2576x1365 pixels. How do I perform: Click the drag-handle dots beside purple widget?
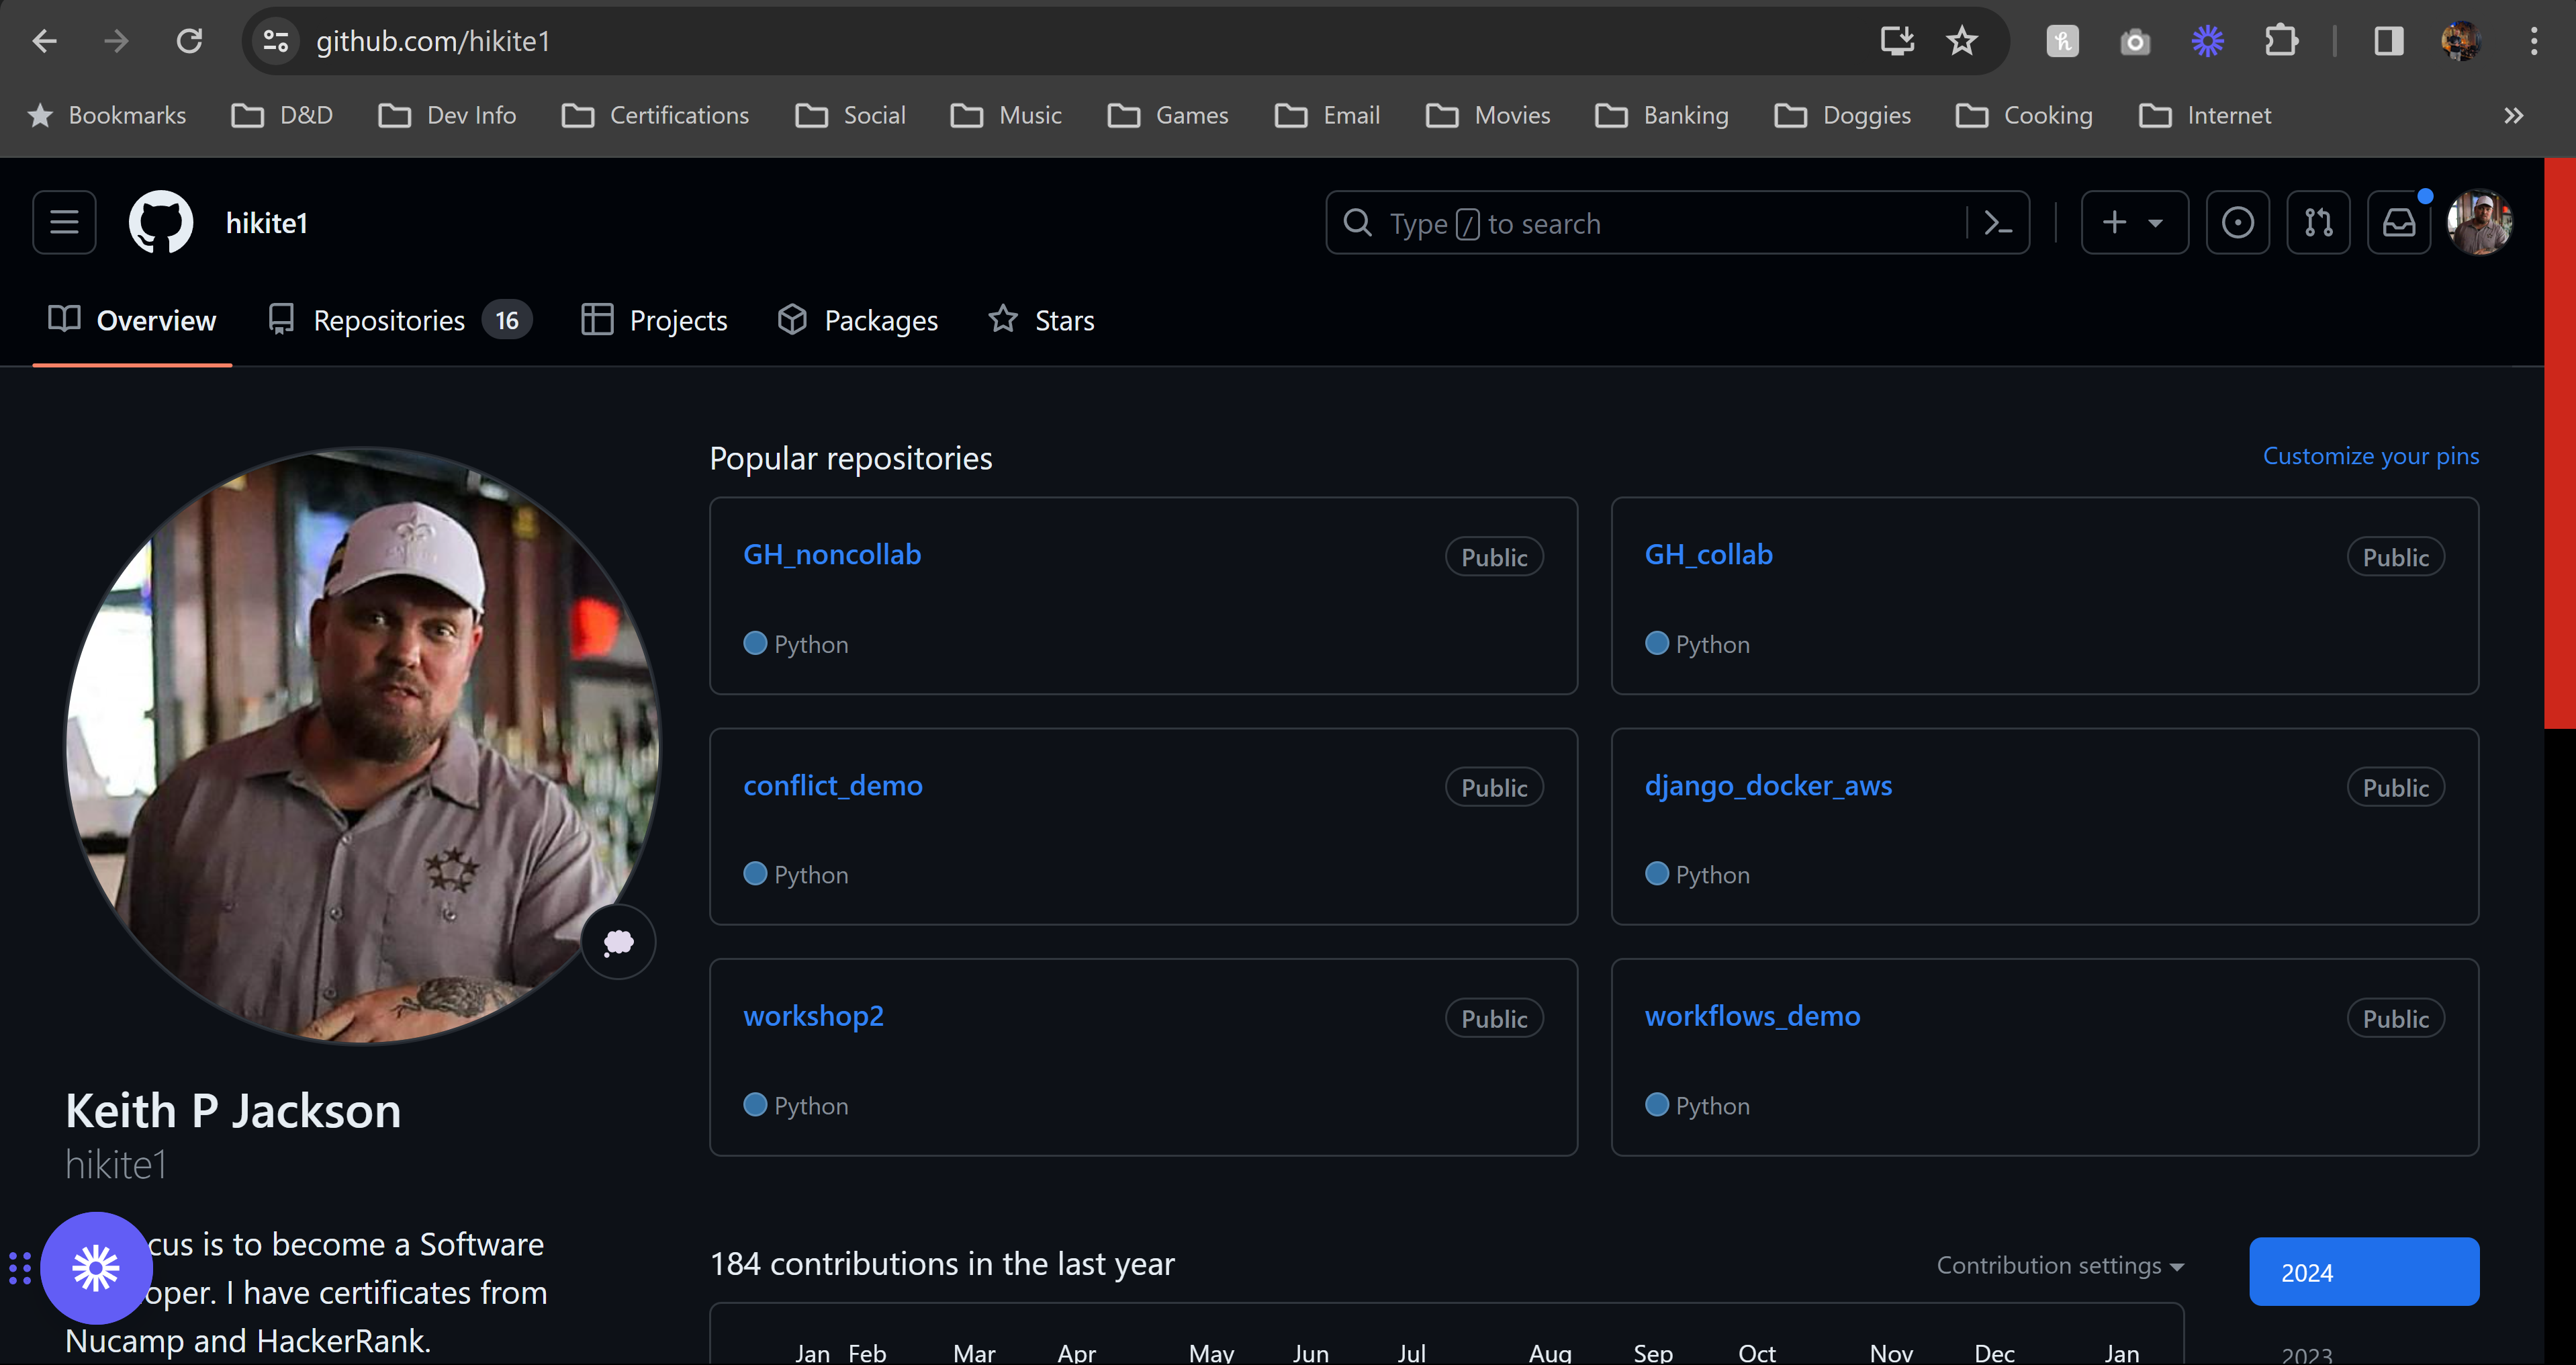[20, 1268]
